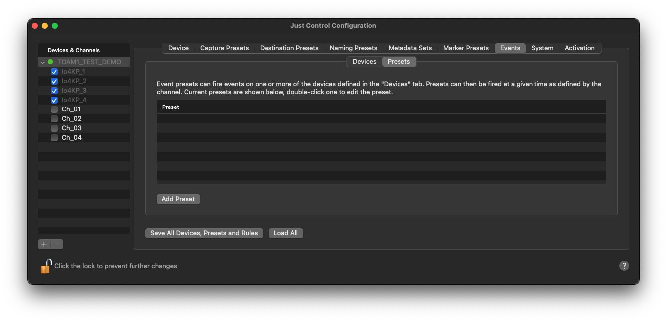Zoom the window with the green button

click(55, 26)
